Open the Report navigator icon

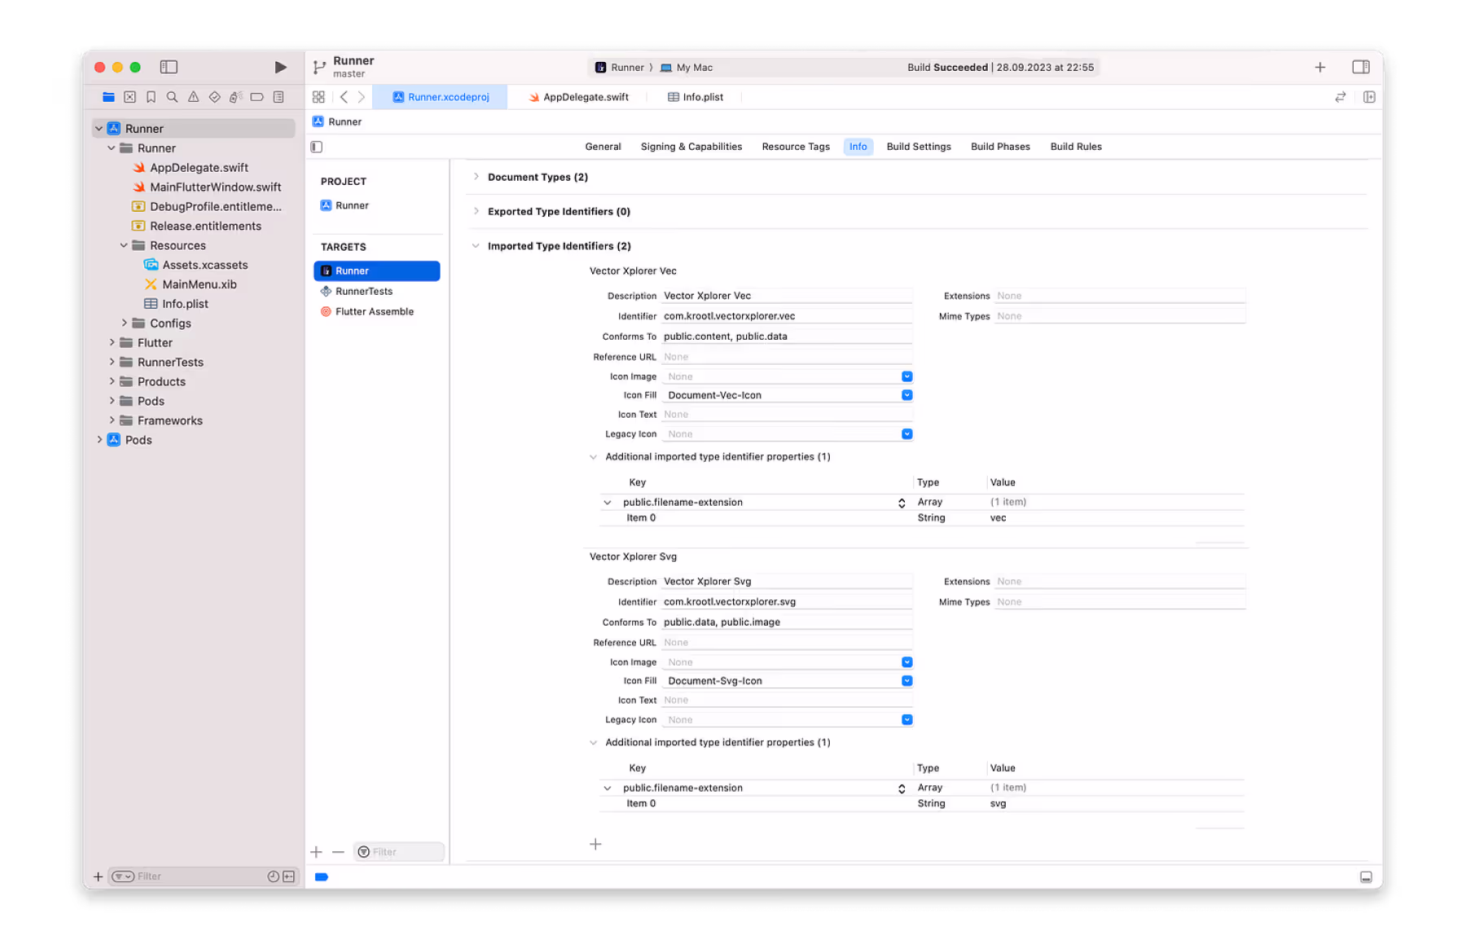point(279,97)
